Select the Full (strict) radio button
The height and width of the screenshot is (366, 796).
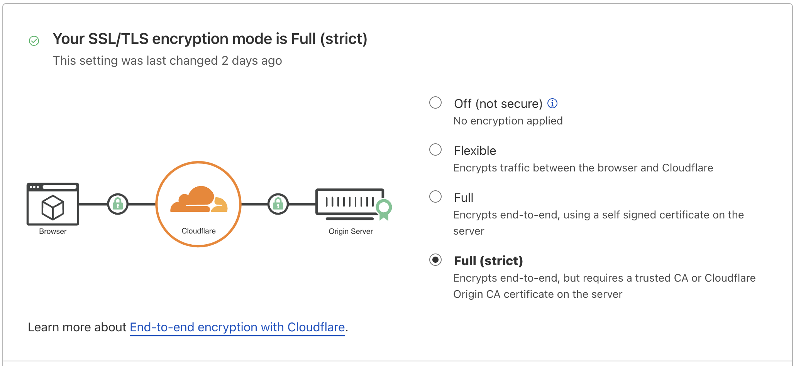(435, 260)
